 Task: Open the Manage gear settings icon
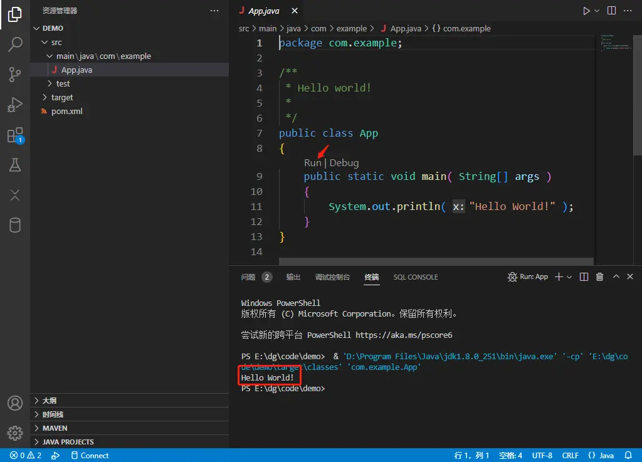15,433
